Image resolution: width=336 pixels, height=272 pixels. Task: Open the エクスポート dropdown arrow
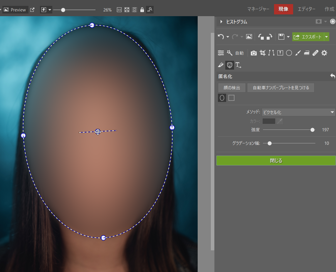point(327,37)
